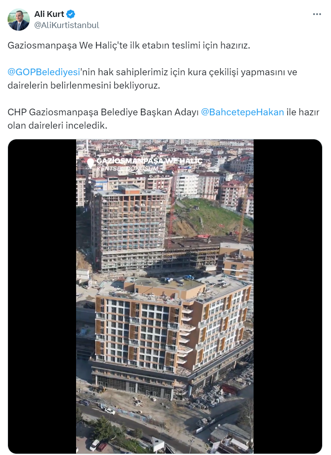Open the @GOPBelediyesi mention
The height and width of the screenshot is (455, 331).
44,72
